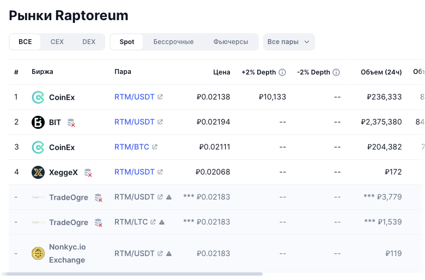
Task: Click volume ₽204,382 in CoinEx BTC row
Action: click(384, 147)
